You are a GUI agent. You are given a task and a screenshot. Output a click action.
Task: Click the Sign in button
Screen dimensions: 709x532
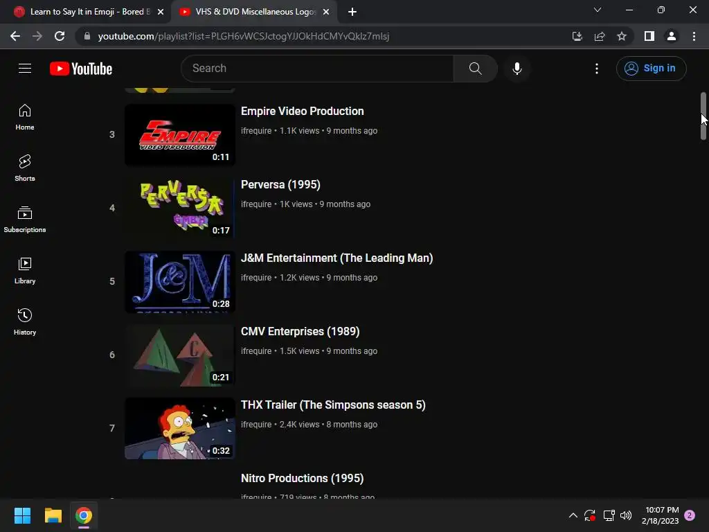coord(651,69)
